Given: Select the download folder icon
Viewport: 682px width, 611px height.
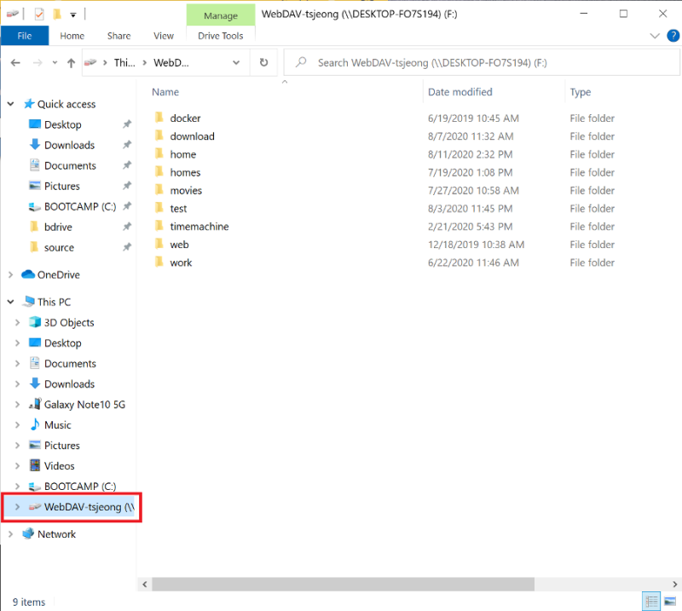Looking at the screenshot, I should coord(159,135).
